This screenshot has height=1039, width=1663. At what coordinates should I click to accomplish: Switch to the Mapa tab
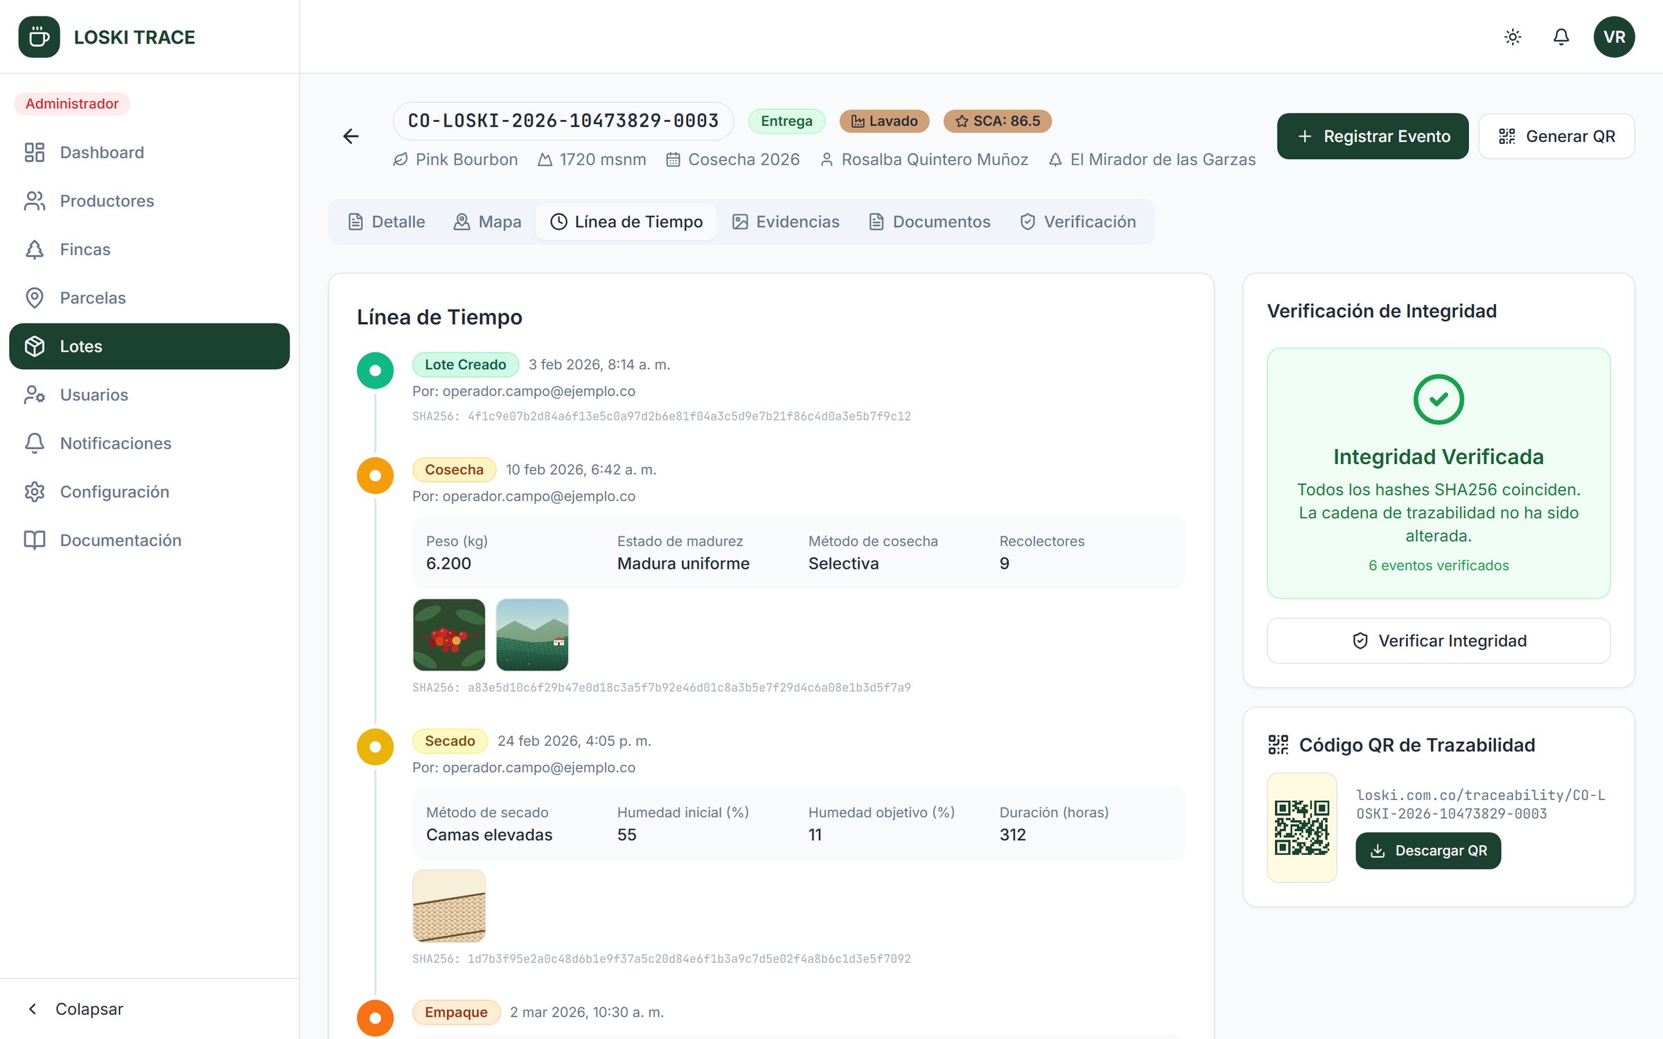[487, 222]
